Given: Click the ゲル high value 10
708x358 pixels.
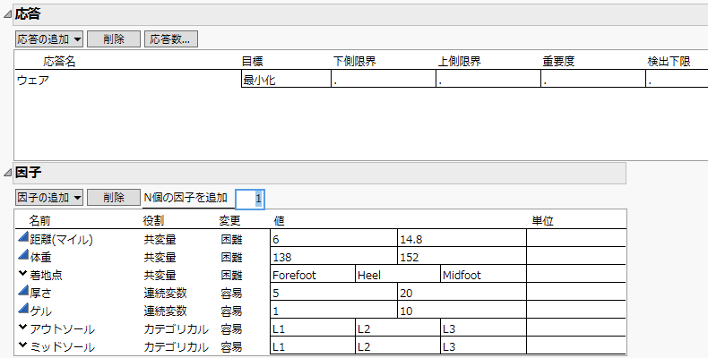Looking at the screenshot, I should pyautogui.click(x=462, y=311).
